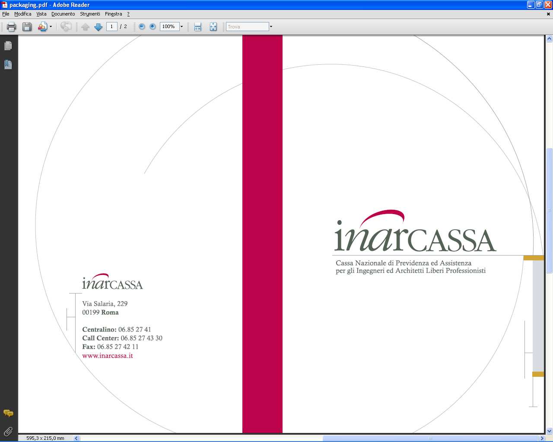Viewport: 553px width, 442px height.
Task: Click the small inarCASSA logo above address
Action: (112, 281)
